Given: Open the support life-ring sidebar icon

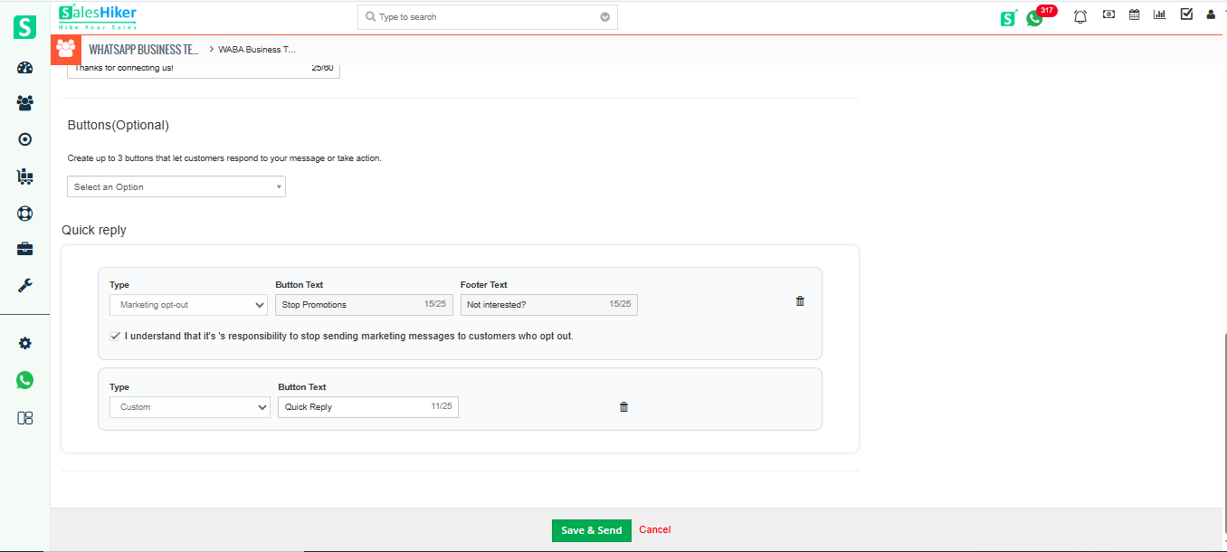Looking at the screenshot, I should [24, 213].
